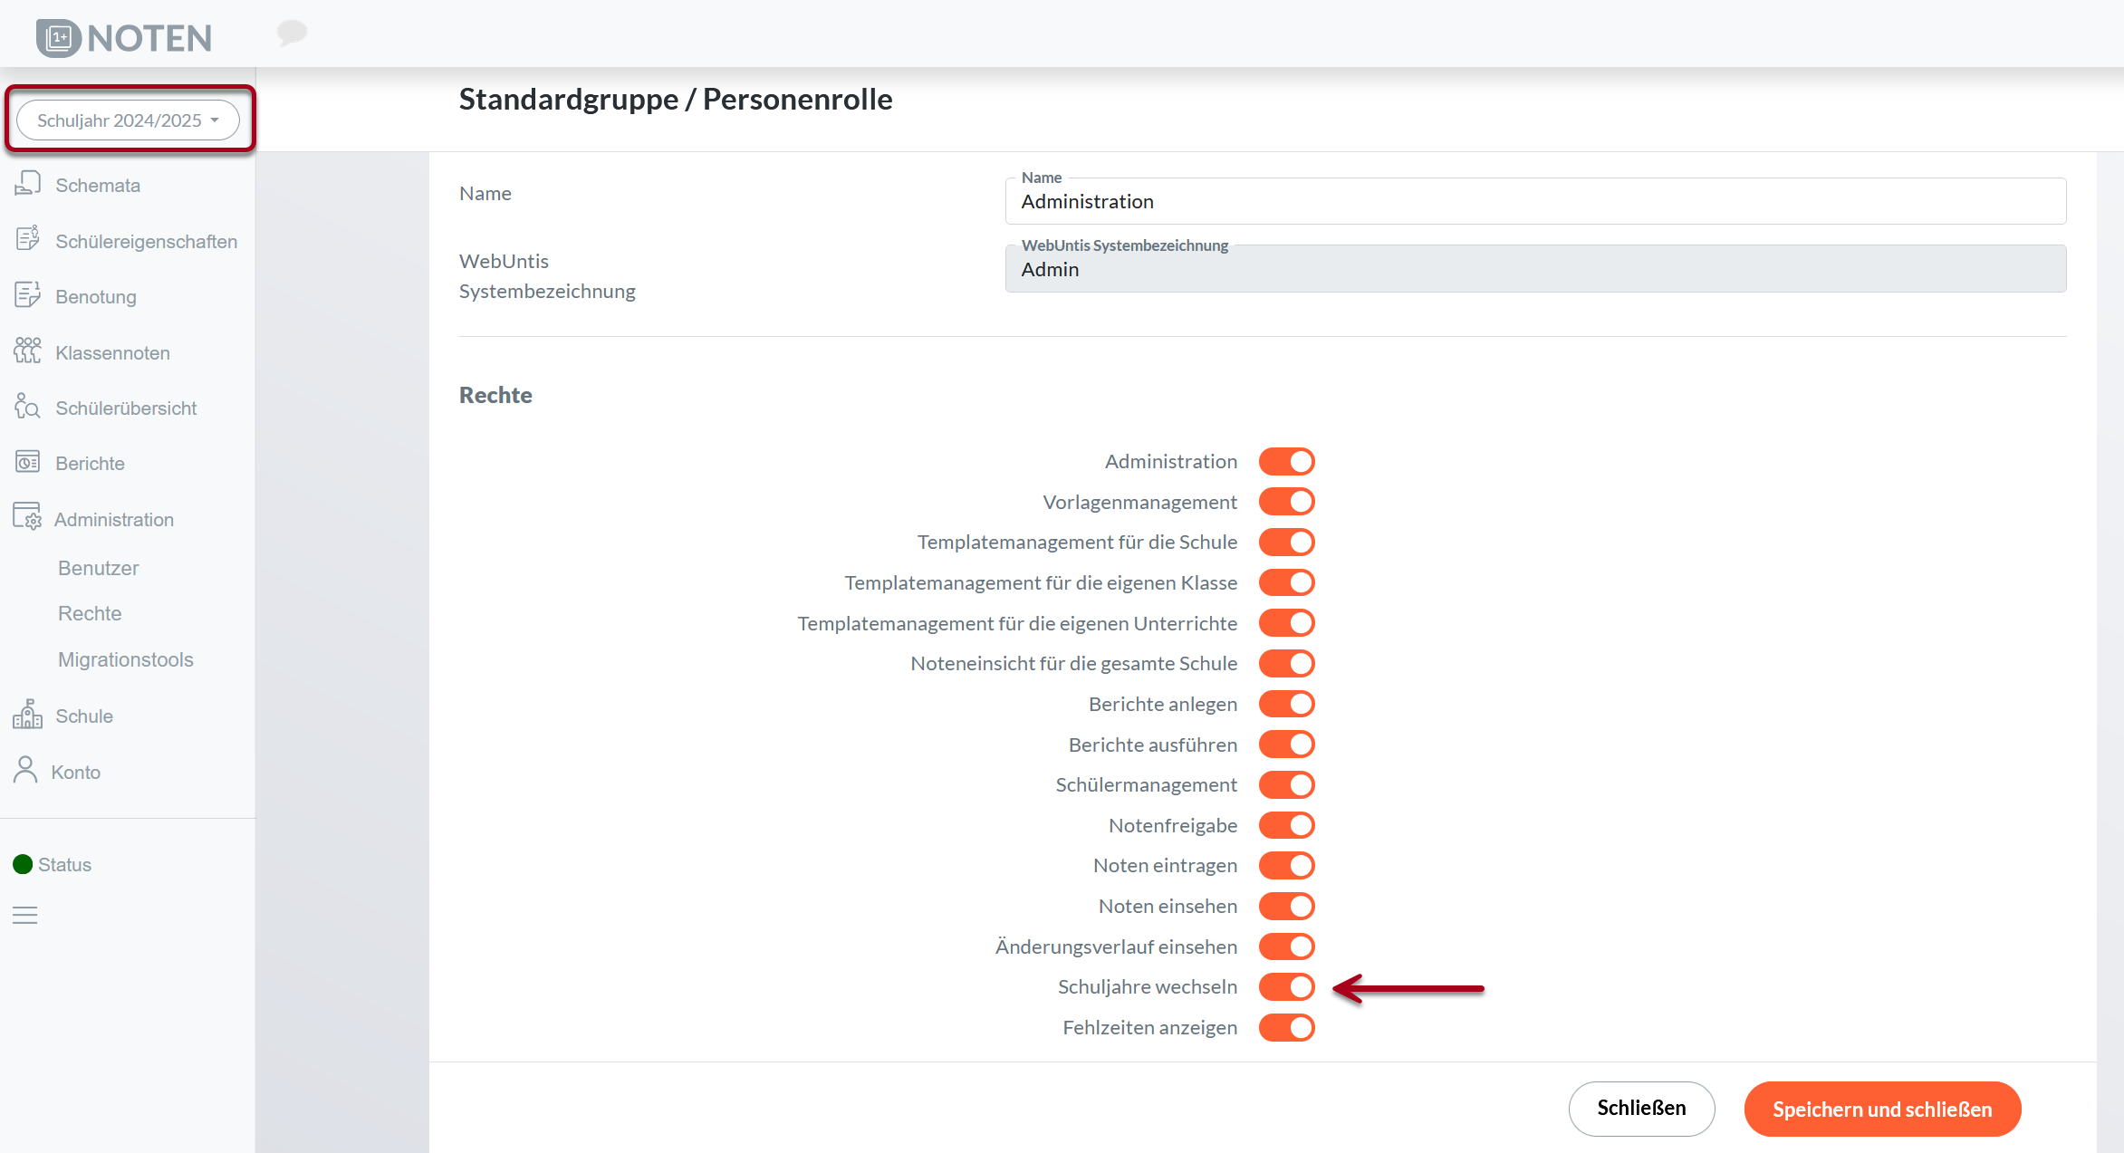Viewport: 2124px width, 1153px height.
Task: Click the Schülereigenschaften sidebar icon
Action: pos(27,240)
